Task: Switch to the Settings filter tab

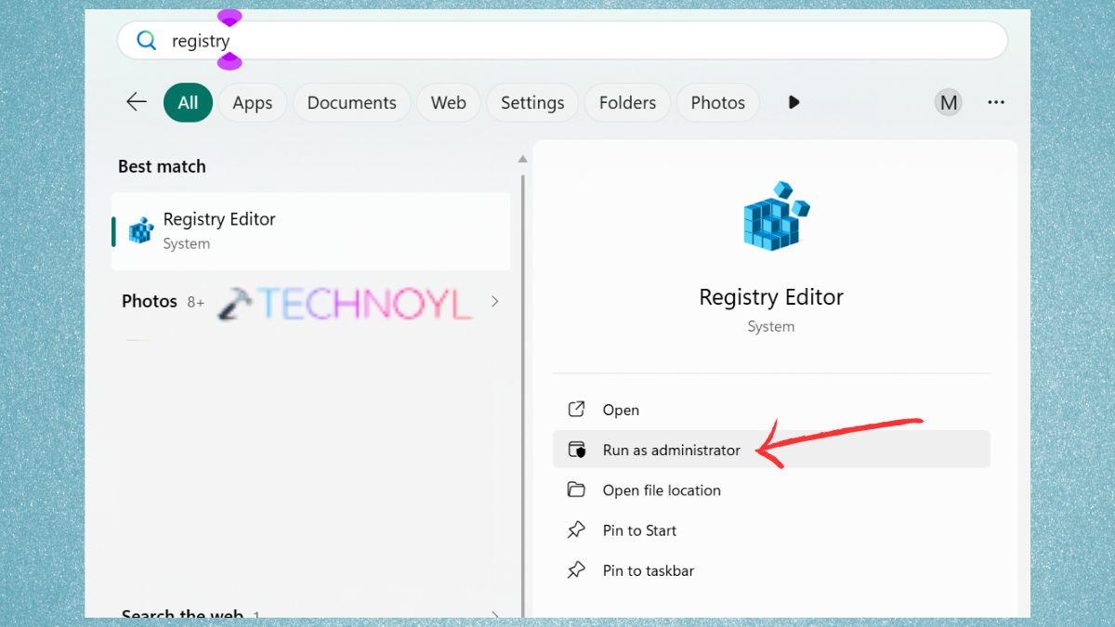Action: (x=531, y=102)
